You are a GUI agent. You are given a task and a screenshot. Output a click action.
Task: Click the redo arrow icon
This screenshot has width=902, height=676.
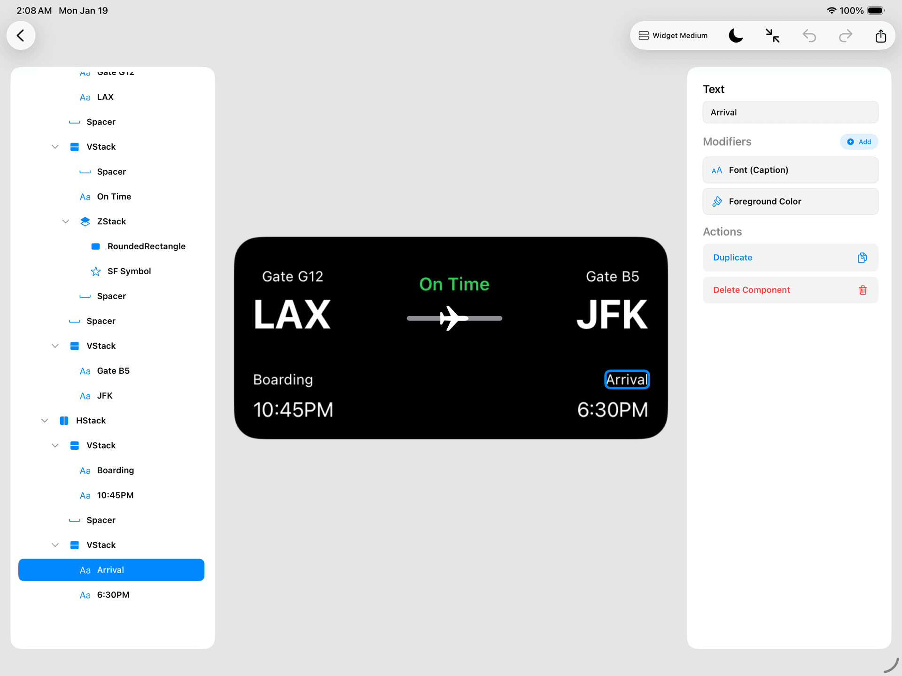(x=845, y=36)
